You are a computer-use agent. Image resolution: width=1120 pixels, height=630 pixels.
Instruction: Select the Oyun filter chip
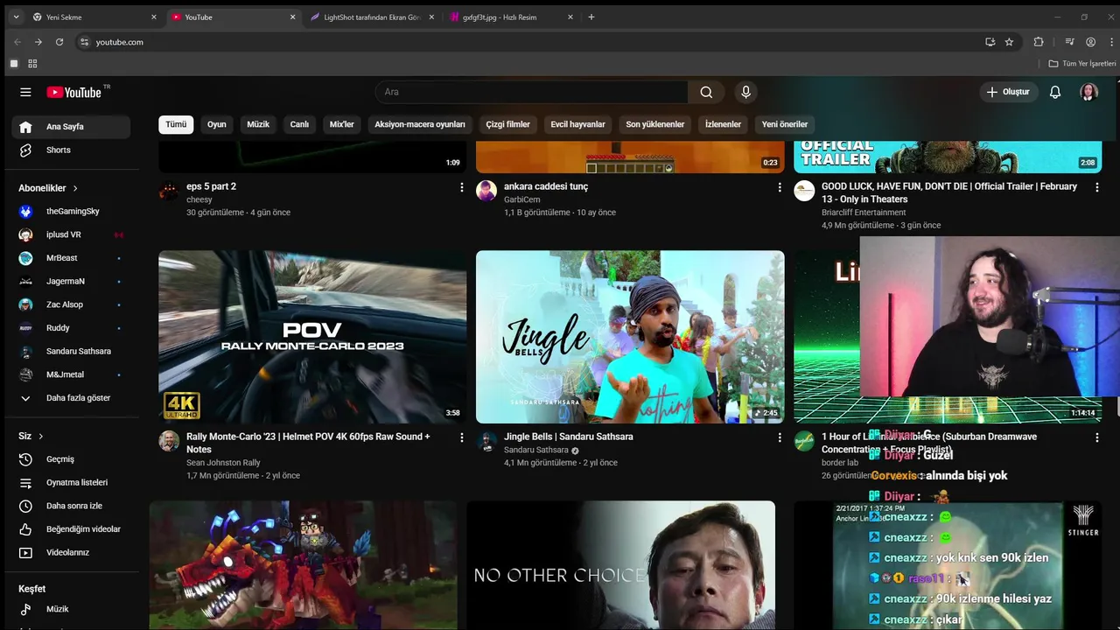[x=217, y=124]
